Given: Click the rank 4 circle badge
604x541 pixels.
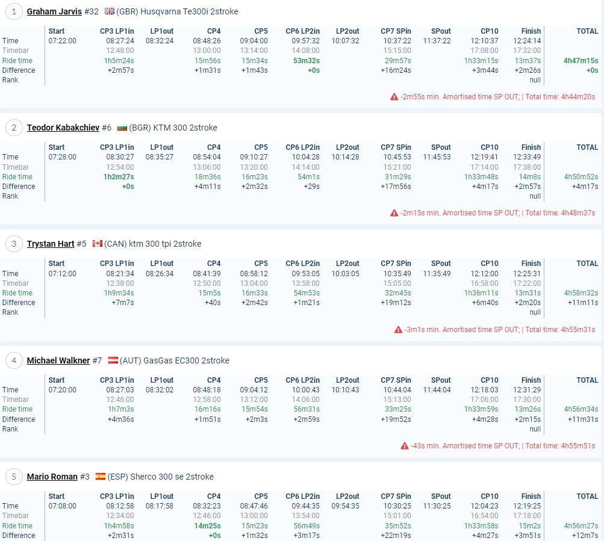Looking at the screenshot, I should (14, 360).
